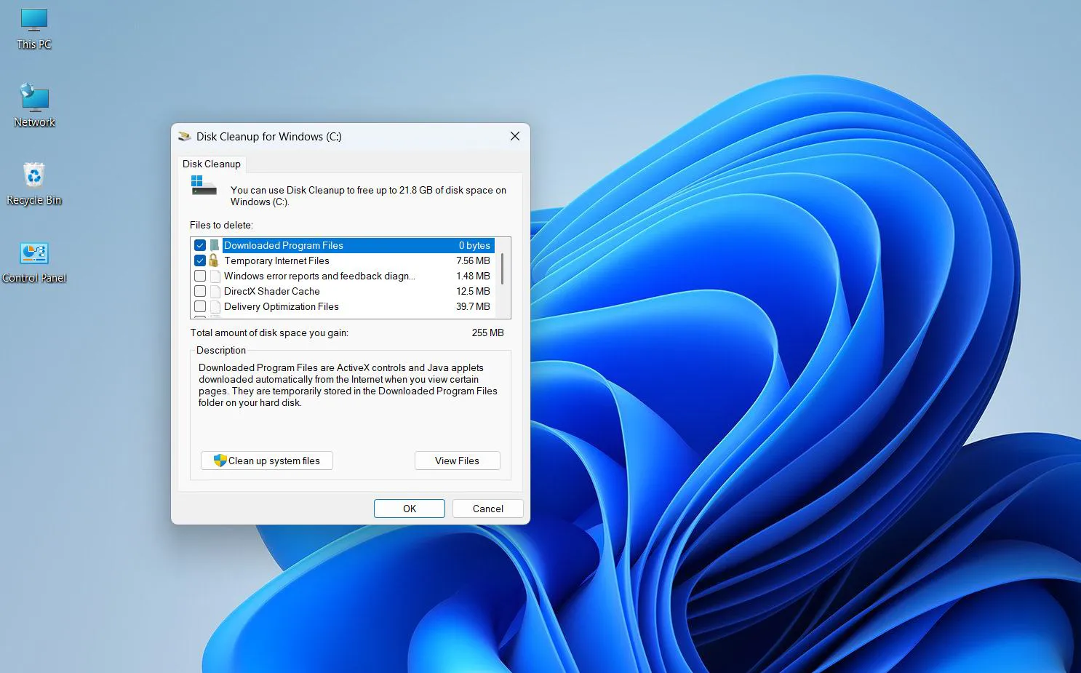1081x673 pixels.
Task: Open the Network desktop icon
Action: pyautogui.click(x=33, y=101)
